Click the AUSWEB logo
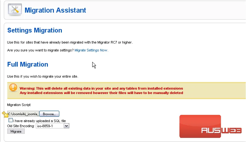246x142 pixels. 211,126
